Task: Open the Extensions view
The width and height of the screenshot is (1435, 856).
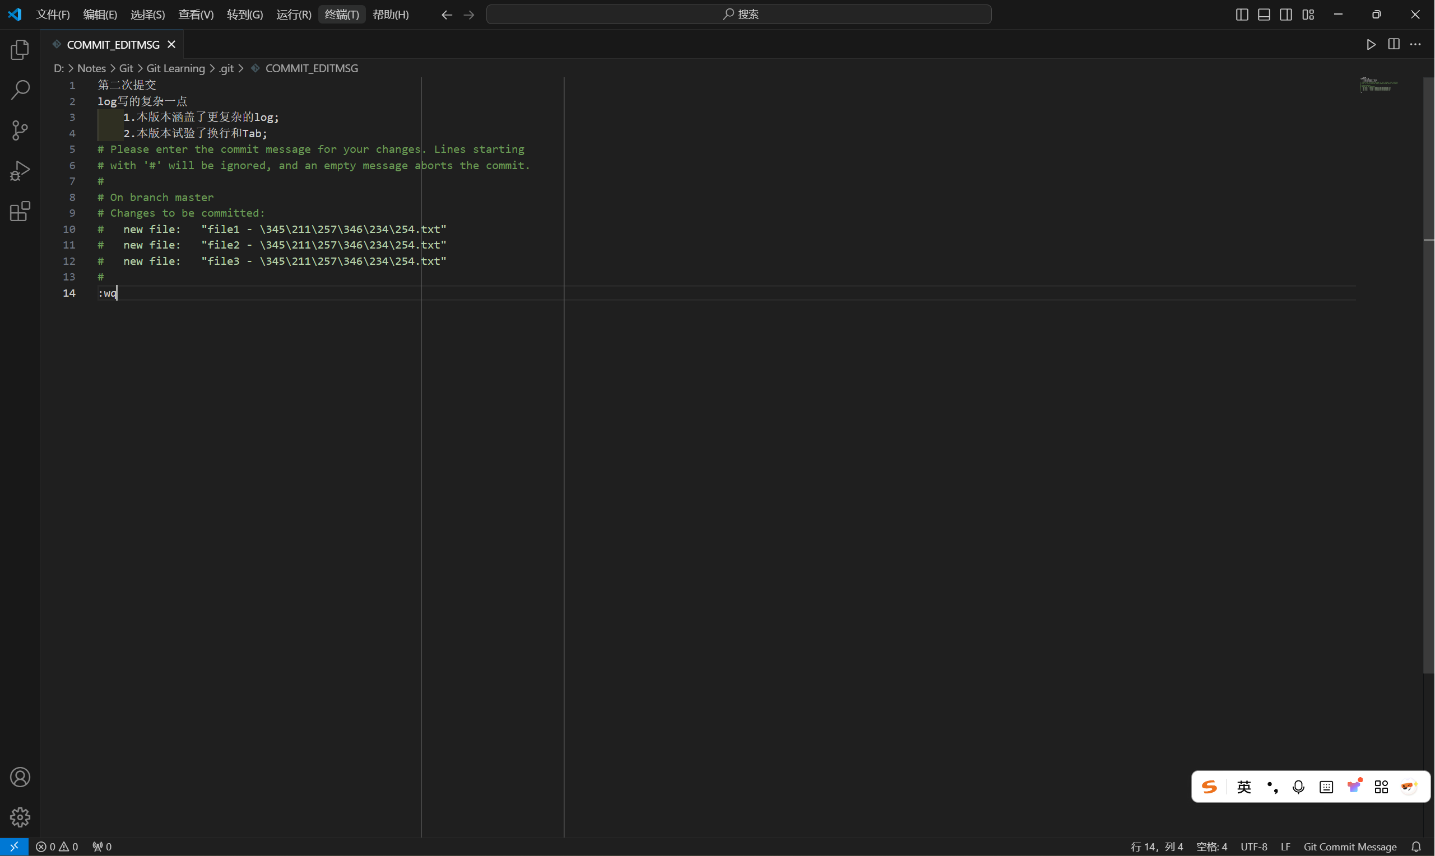Action: pyautogui.click(x=20, y=211)
